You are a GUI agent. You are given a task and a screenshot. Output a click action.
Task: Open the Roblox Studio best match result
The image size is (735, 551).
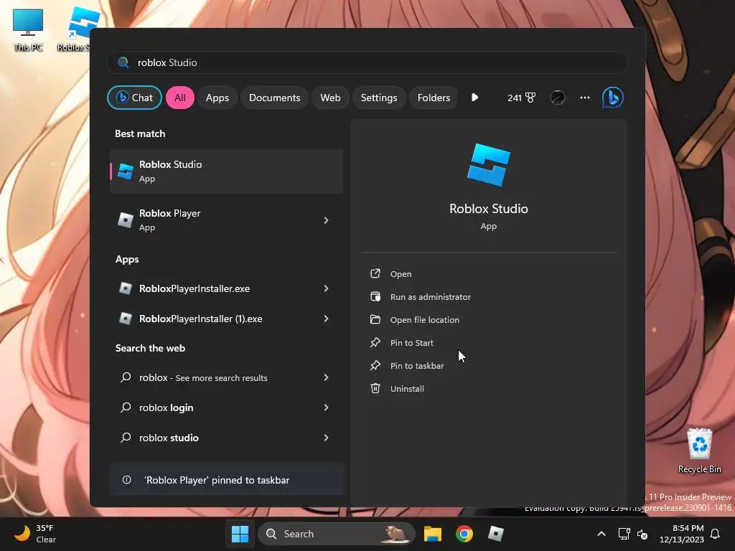click(226, 171)
